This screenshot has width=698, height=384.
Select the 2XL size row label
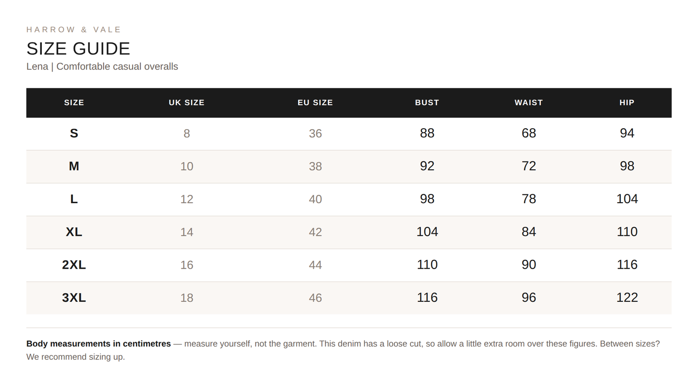(74, 265)
